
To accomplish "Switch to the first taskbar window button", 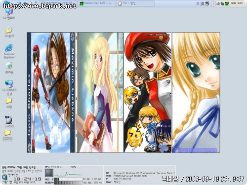I will coord(58,3).
